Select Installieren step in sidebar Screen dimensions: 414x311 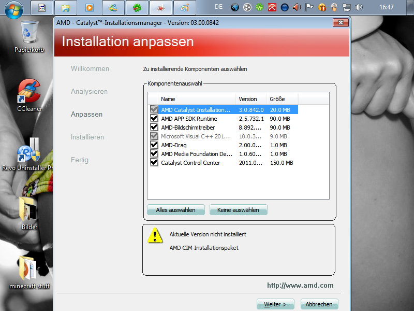(87, 137)
